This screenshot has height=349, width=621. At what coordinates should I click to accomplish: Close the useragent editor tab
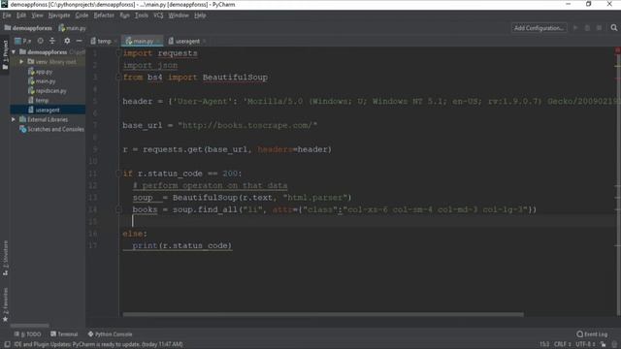coord(205,41)
